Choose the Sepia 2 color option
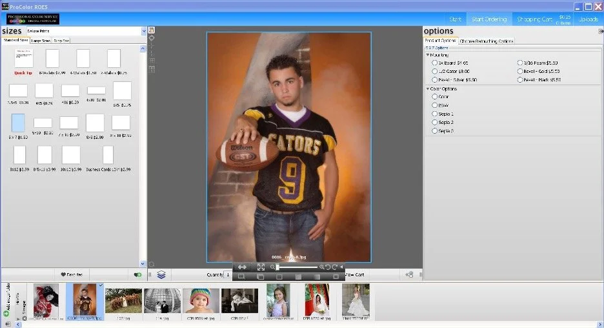This screenshot has width=604, height=328. point(434,122)
